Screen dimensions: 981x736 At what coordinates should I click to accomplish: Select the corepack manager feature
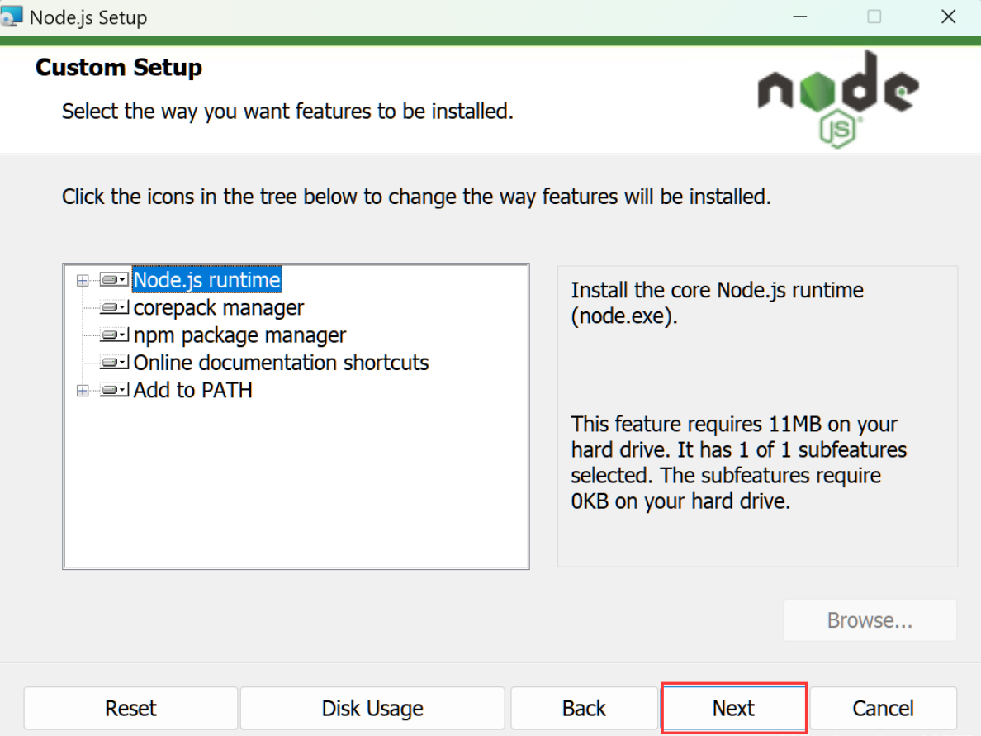coord(218,307)
